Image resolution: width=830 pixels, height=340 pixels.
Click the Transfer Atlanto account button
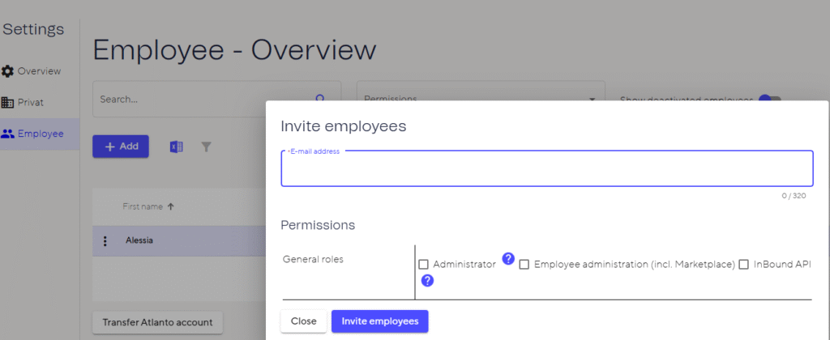point(157,322)
